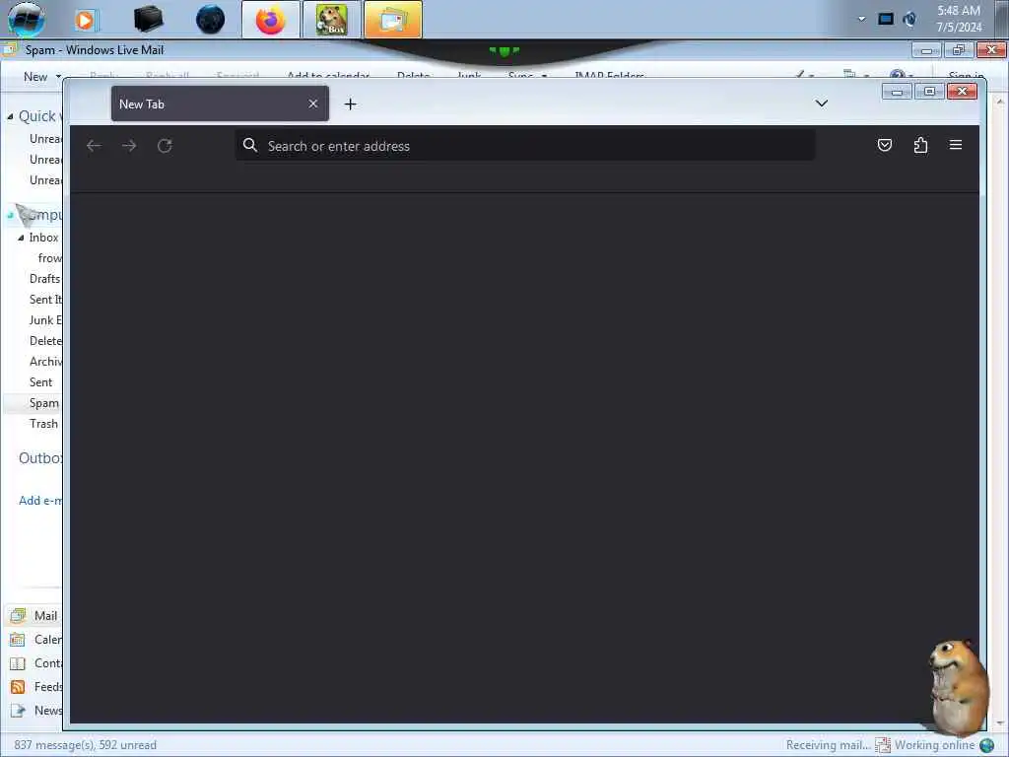The height and width of the screenshot is (757, 1009).
Task: Select Deleted folder in Live Mail
Action: (45, 340)
